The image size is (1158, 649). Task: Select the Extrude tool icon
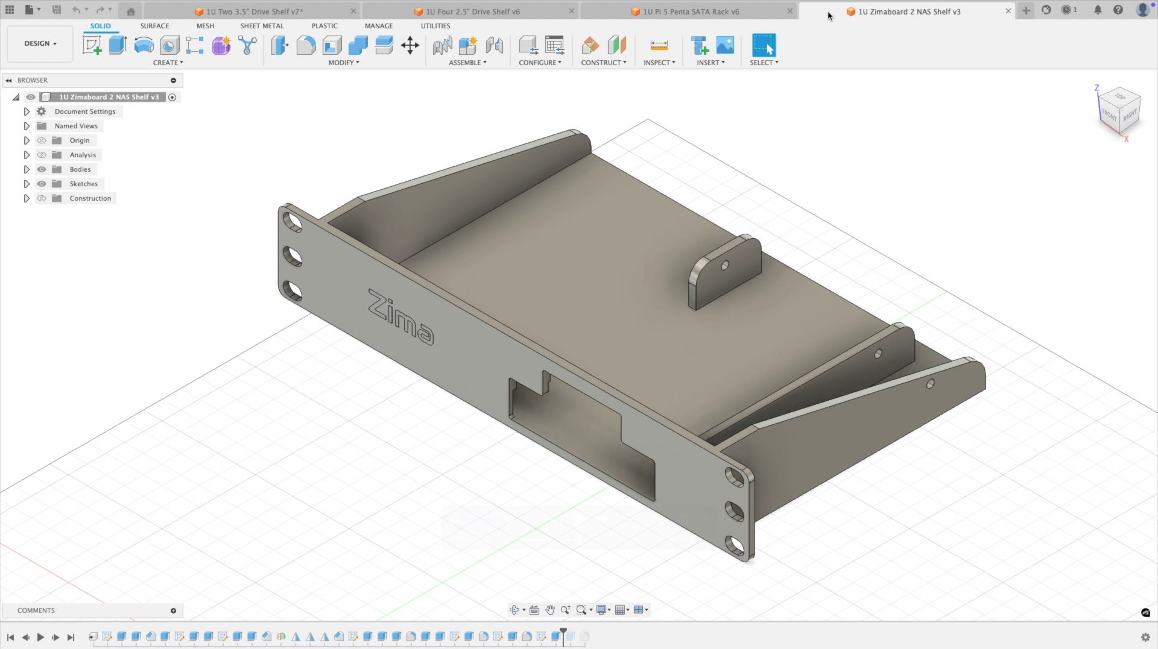point(118,45)
